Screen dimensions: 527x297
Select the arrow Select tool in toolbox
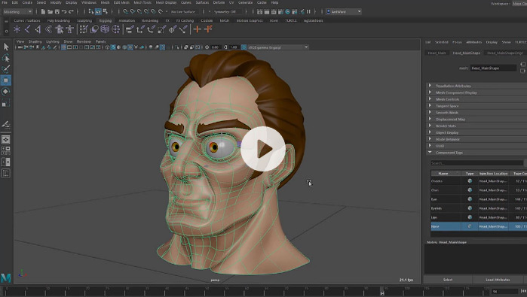(x=6, y=47)
